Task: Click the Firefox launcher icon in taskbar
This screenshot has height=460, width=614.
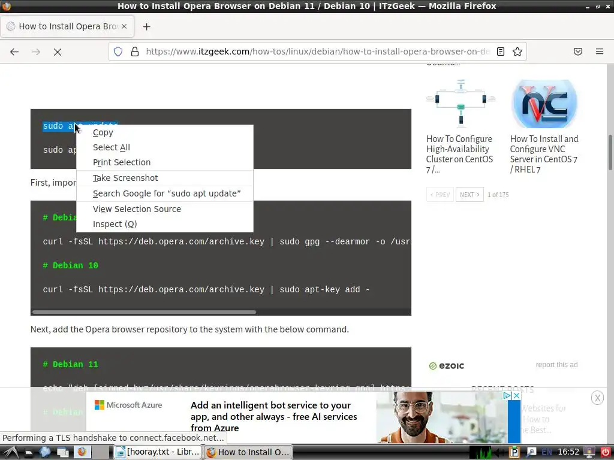Action: 82,452
